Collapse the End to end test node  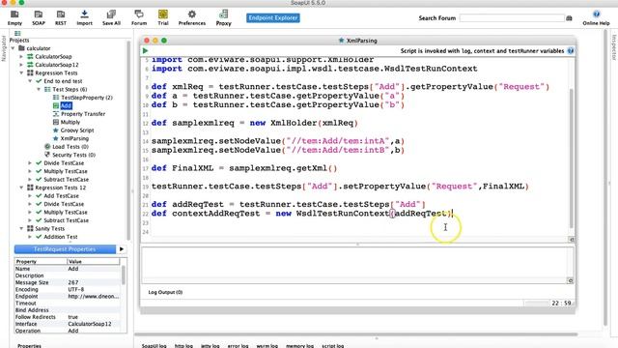[30, 81]
